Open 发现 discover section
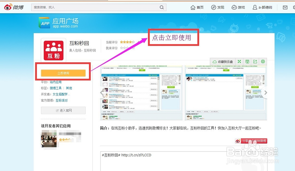 (x=218, y=7)
